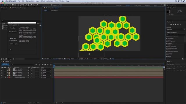Select the Pan Behind anchor point tool
Screen dimensions: 186x104
point(15,5)
